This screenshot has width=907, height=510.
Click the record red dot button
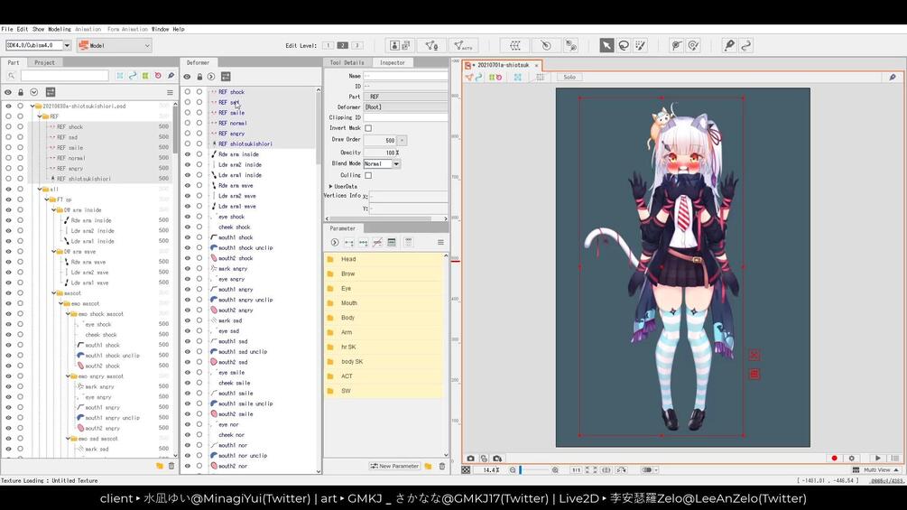(834, 458)
